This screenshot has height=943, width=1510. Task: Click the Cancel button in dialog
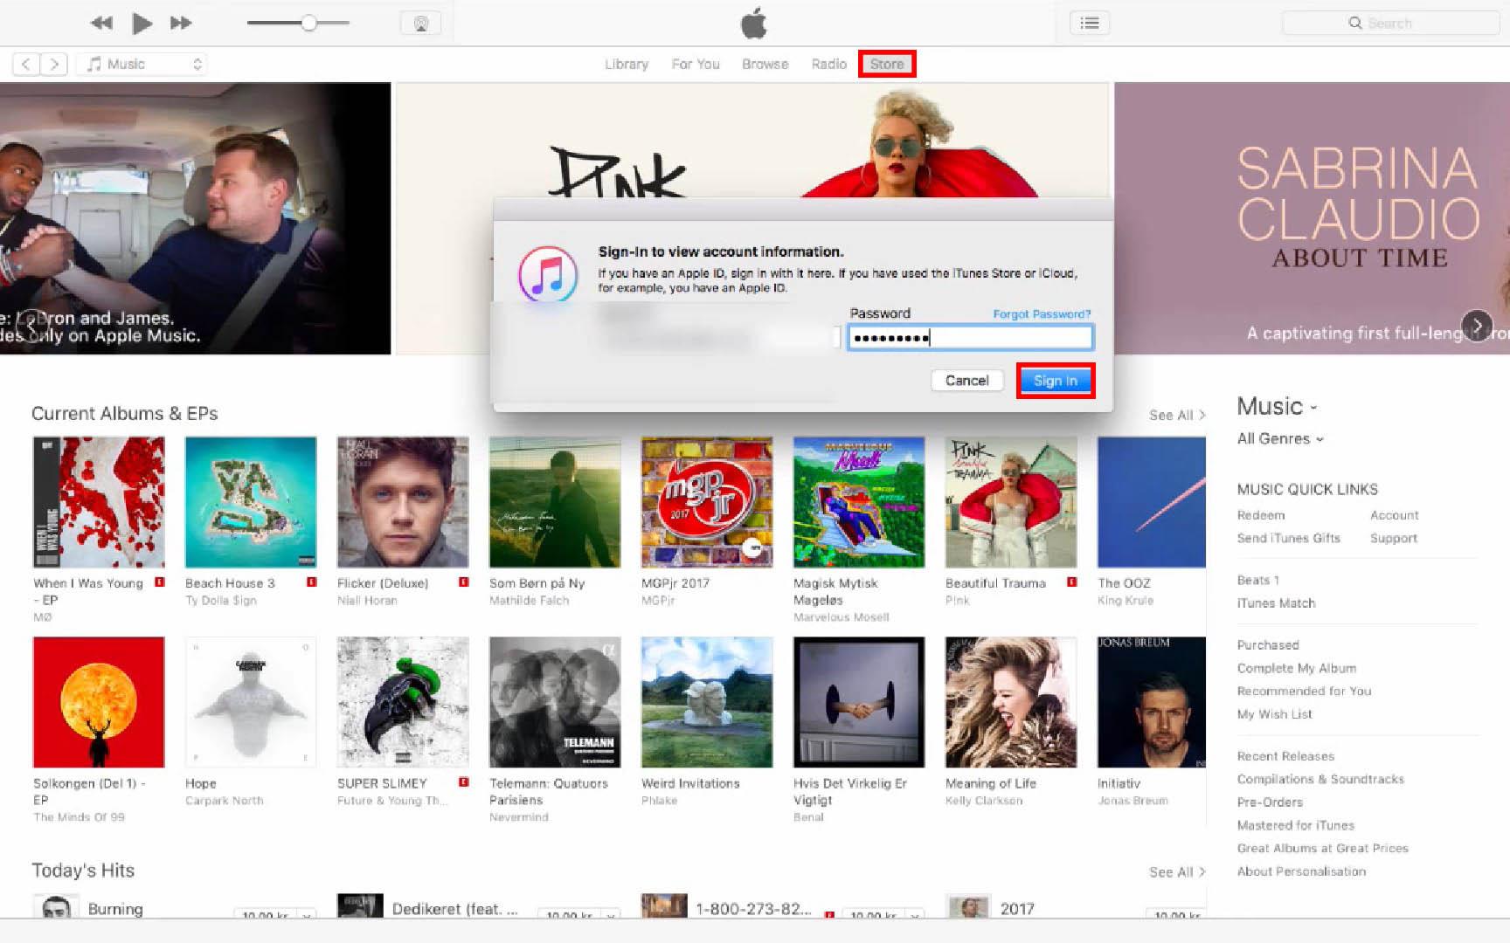(x=966, y=381)
